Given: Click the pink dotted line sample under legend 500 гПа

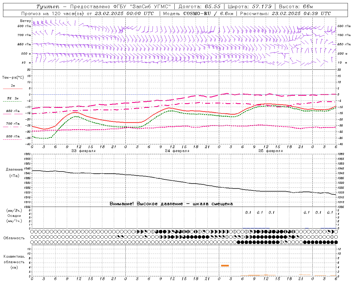Looking at the screenshot, I should (12, 140).
